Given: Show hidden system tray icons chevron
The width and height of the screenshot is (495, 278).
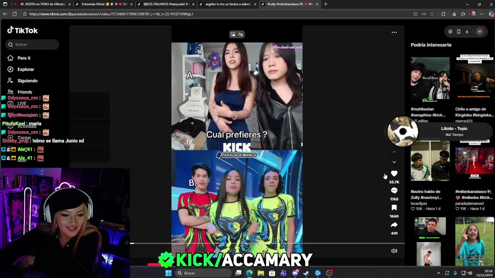Looking at the screenshot, I should tap(439, 273).
